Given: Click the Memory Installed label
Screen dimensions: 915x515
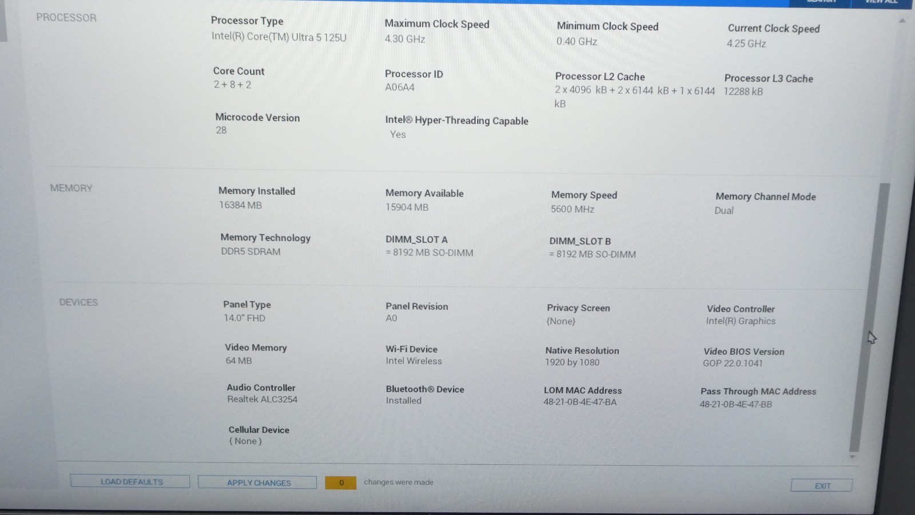Looking at the screenshot, I should tap(257, 191).
